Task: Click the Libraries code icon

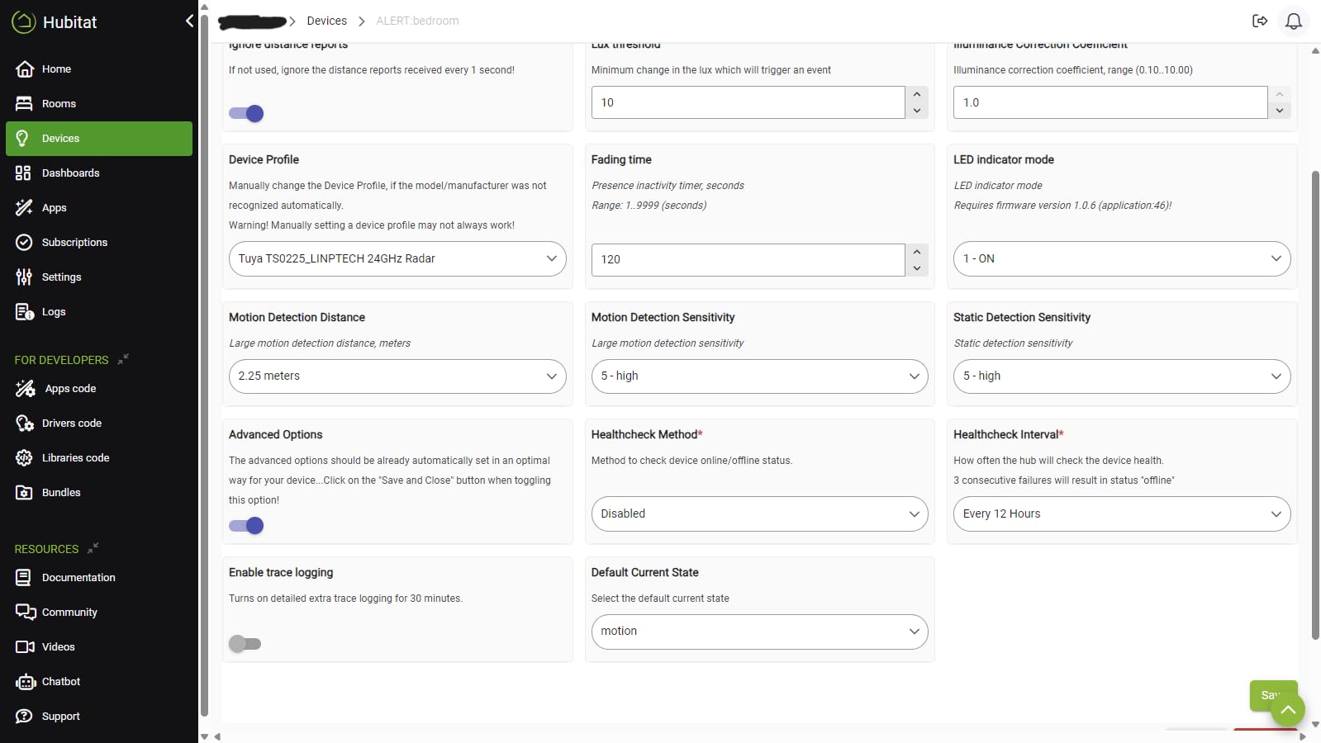Action: (25, 458)
